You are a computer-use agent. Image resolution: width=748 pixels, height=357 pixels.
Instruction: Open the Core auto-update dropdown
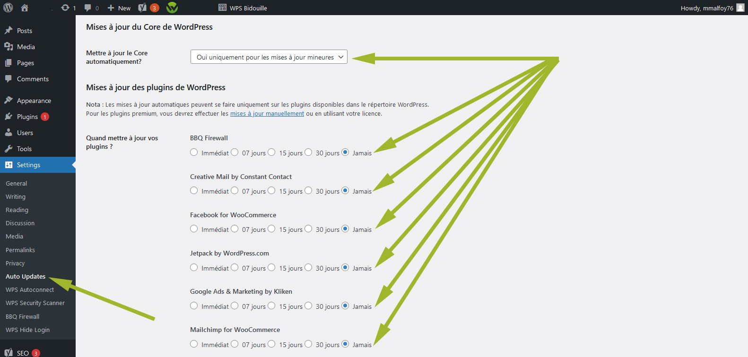point(269,57)
